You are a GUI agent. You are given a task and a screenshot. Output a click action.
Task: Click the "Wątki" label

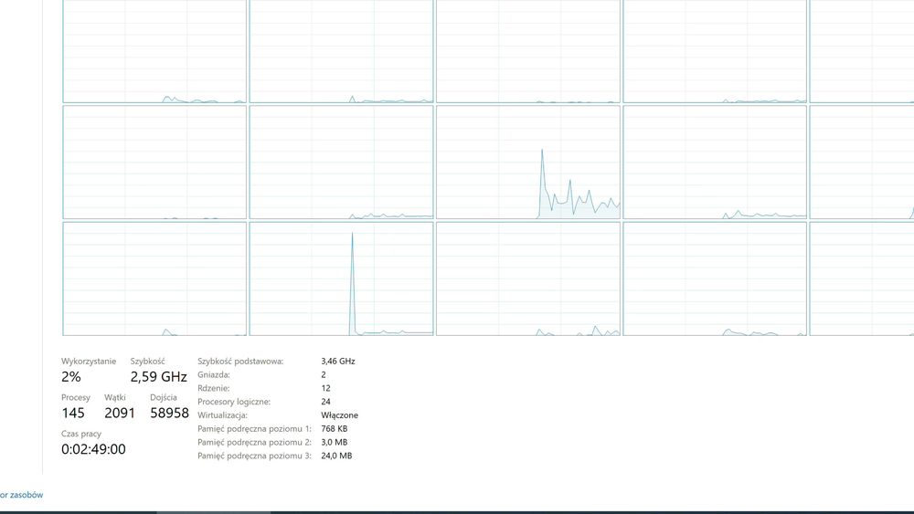(115, 397)
